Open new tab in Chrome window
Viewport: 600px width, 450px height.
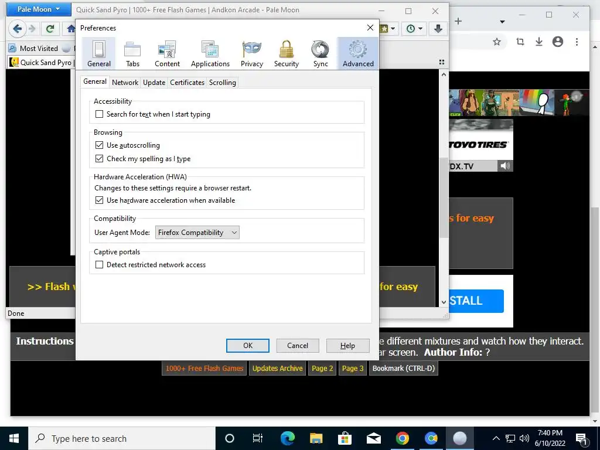pyautogui.click(x=458, y=21)
